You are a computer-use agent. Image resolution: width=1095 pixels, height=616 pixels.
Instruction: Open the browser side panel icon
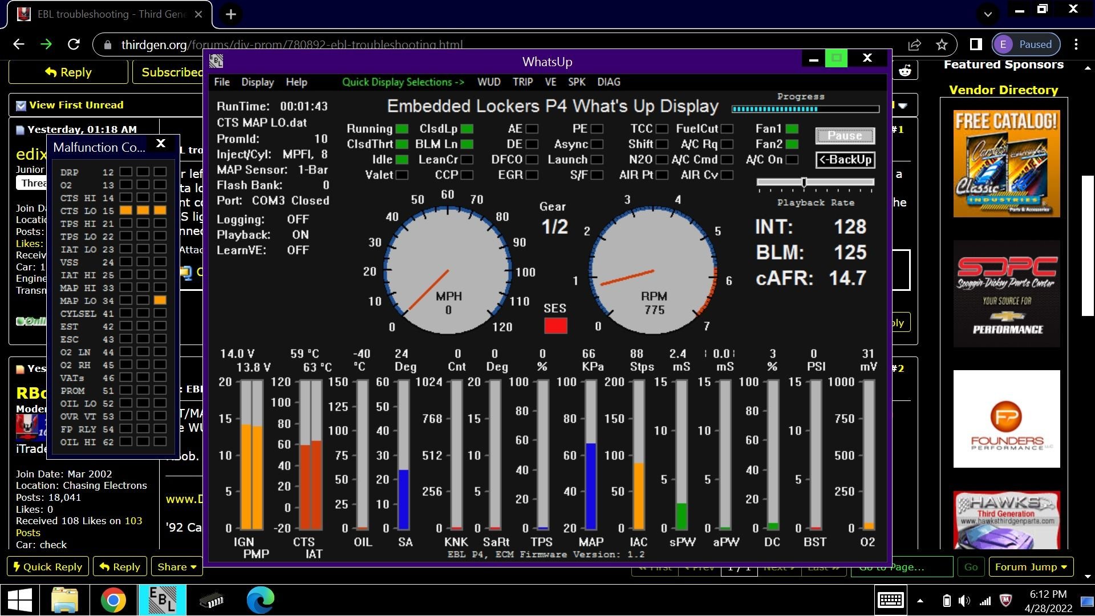point(976,44)
